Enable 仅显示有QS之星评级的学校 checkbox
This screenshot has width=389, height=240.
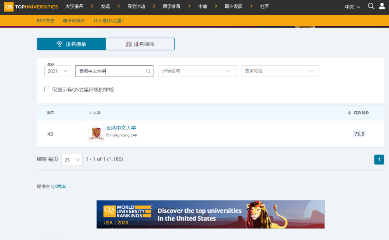[x=47, y=90]
